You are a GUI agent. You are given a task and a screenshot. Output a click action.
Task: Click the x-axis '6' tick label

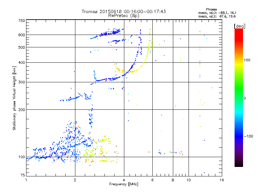tap(152, 180)
